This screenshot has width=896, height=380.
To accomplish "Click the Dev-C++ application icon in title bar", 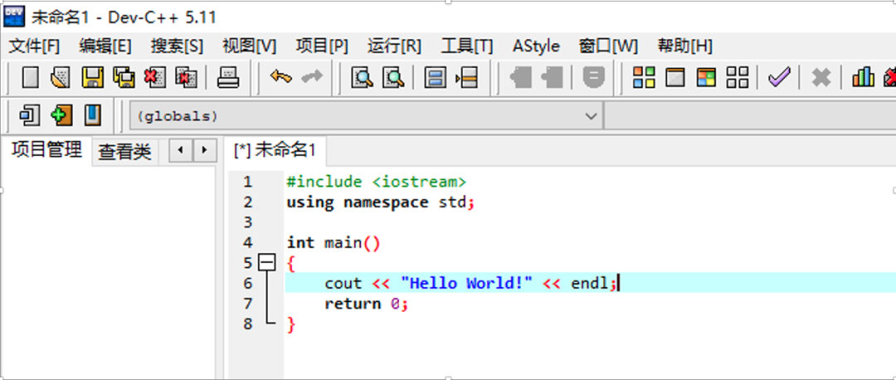I will pyautogui.click(x=14, y=17).
